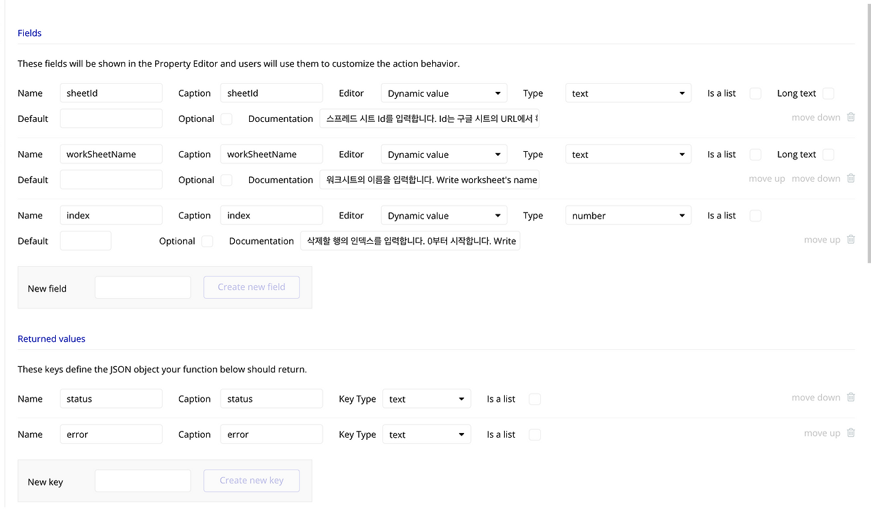Enable Is a list for error key
Image resolution: width=871 pixels, height=514 pixels.
[535, 434]
